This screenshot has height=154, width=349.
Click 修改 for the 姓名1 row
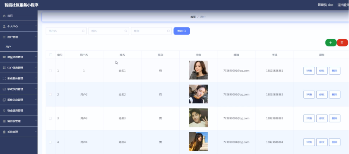tap(322, 71)
